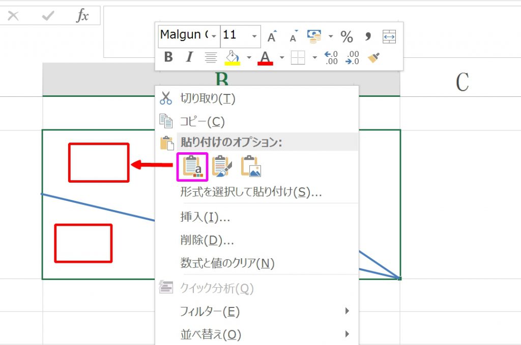Open the font size 11 dropdown

tap(254, 36)
